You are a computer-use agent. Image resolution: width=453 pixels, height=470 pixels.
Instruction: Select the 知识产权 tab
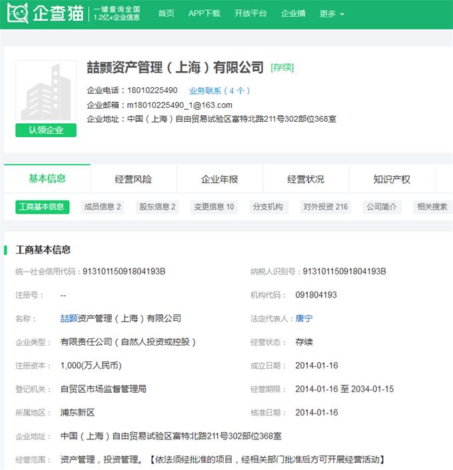pyautogui.click(x=392, y=179)
